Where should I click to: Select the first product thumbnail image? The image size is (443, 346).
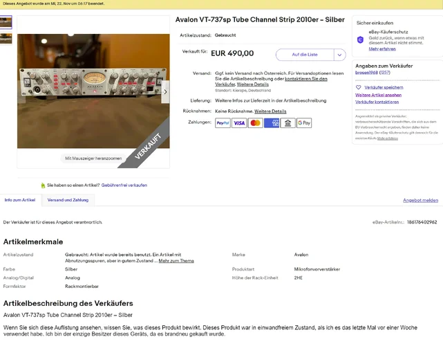click(x=6, y=22)
